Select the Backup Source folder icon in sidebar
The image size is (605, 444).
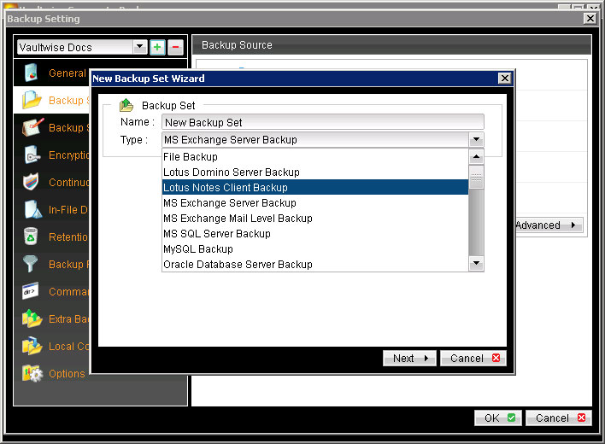click(32, 100)
